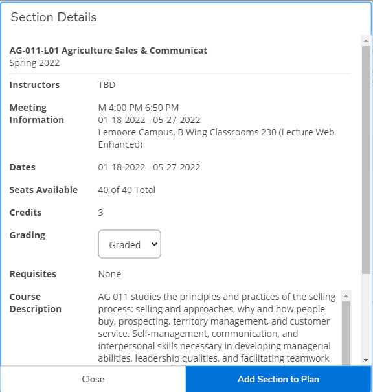
Task: Click the scrollbar track below the main thumb
Action: pos(366,315)
